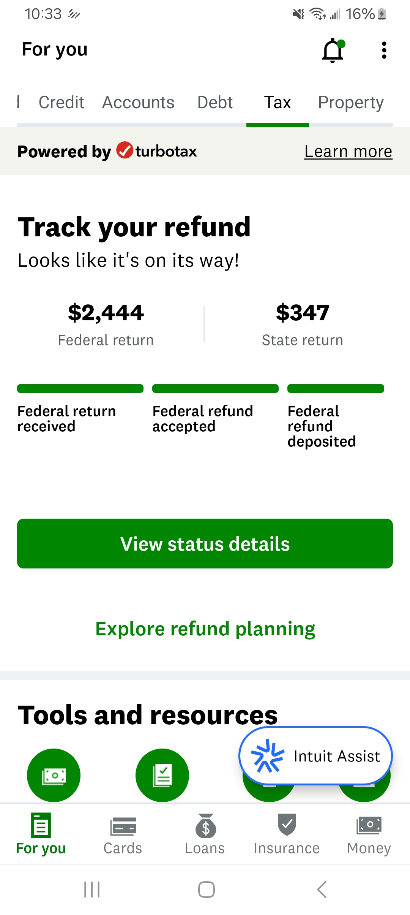Select the checklist document icon in Tools
410x915 pixels.
click(x=162, y=776)
